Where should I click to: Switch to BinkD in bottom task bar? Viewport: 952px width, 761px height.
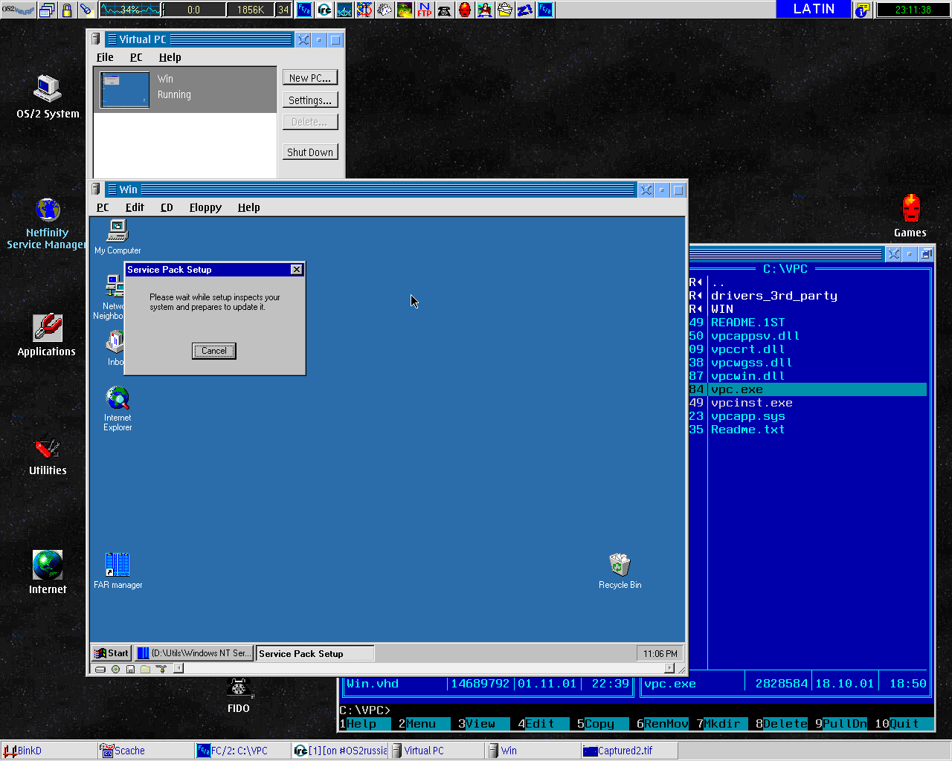click(x=48, y=751)
